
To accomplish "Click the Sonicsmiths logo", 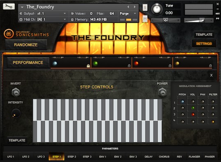I will pyautogui.click(x=9, y=34).
